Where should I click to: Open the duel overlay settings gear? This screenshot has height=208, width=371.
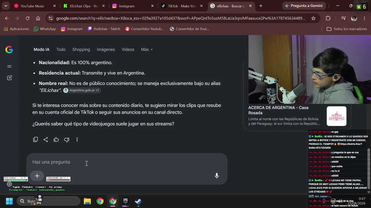click(9, 184)
